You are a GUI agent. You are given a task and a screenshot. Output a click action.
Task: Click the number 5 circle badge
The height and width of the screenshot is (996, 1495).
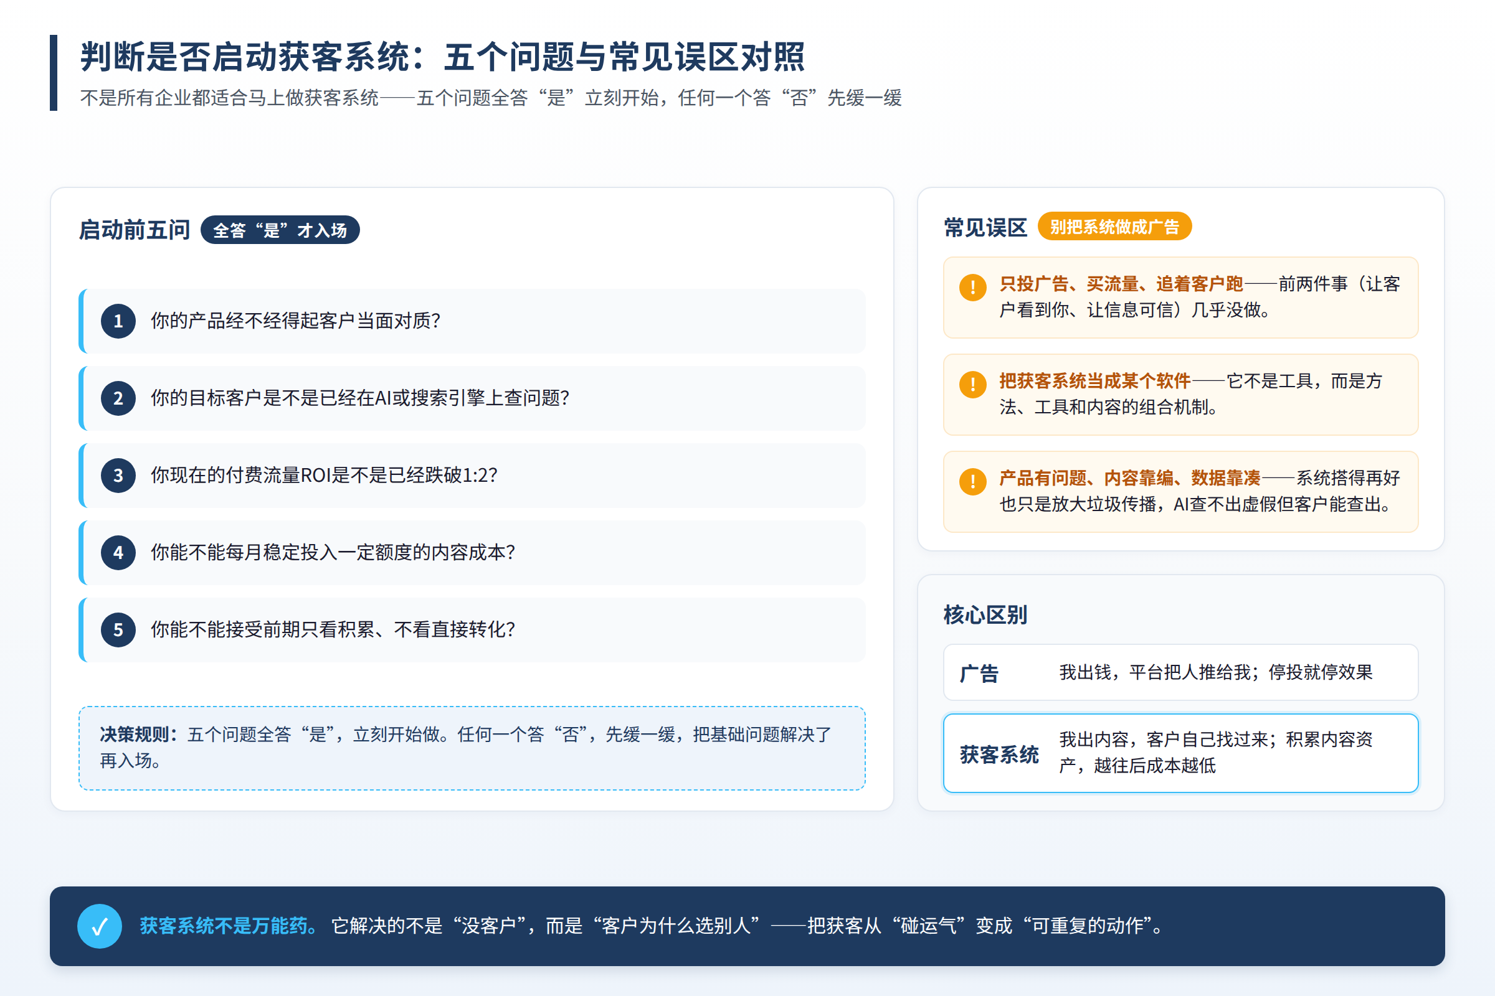tap(118, 630)
